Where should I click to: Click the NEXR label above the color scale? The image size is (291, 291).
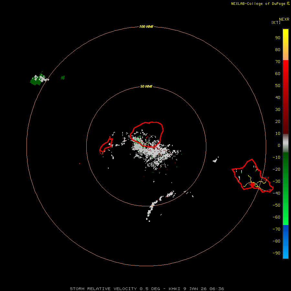[x=284, y=19]
